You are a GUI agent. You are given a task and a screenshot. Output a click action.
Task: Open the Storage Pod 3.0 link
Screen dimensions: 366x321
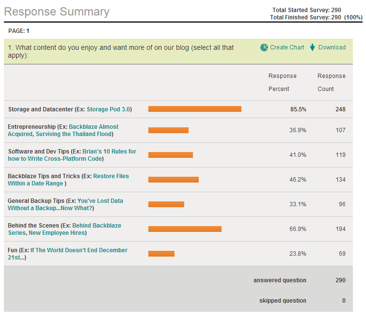[x=108, y=109]
